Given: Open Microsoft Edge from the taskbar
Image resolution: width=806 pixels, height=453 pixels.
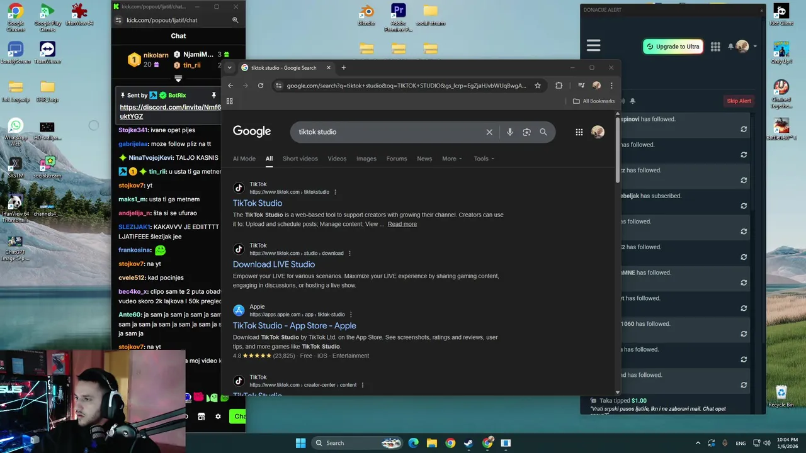Looking at the screenshot, I should pos(413,443).
